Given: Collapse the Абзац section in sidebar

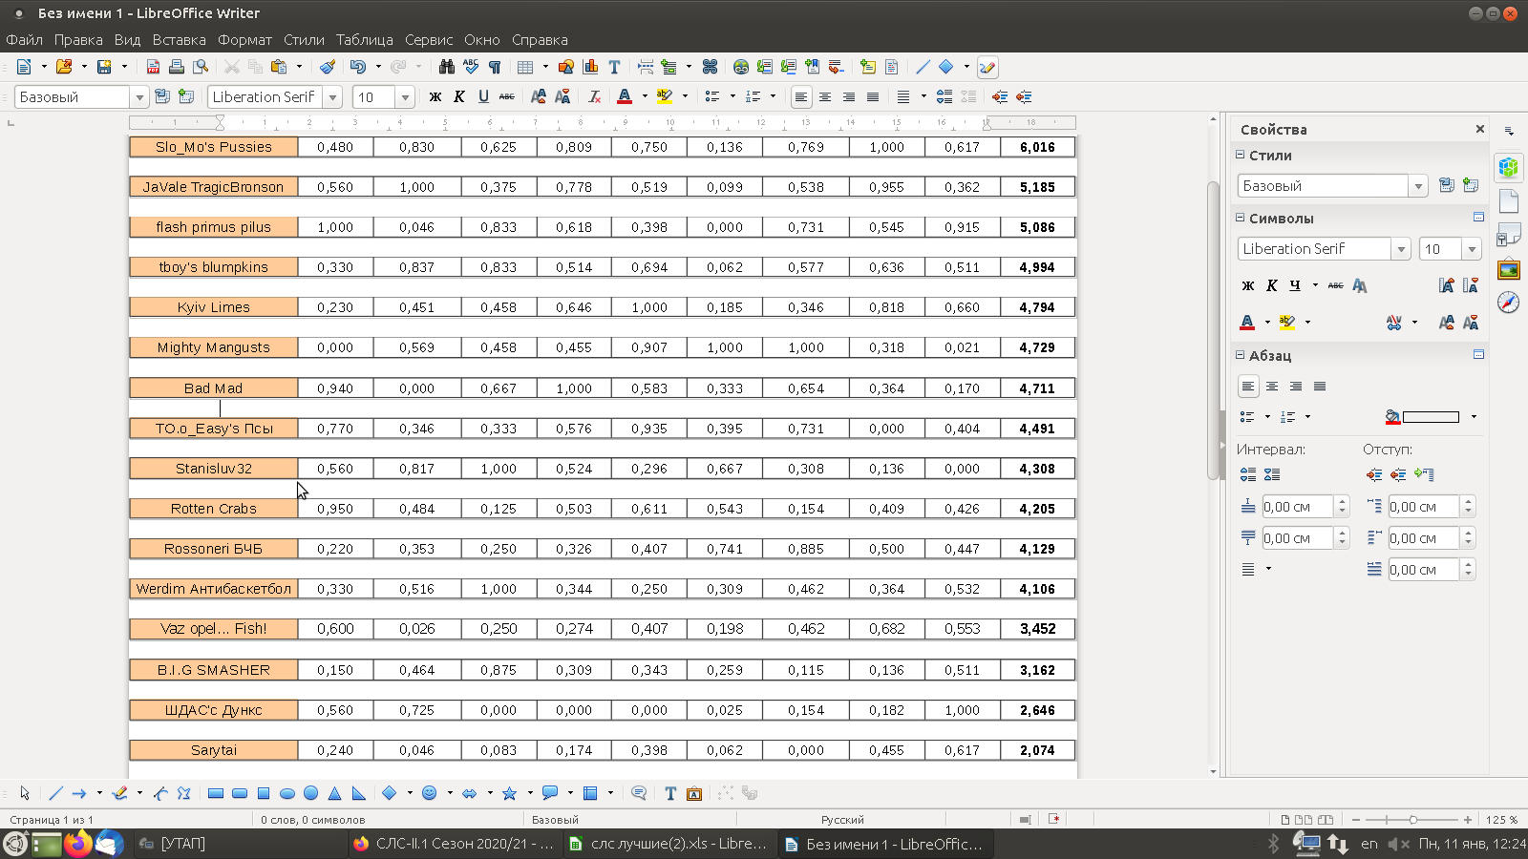Looking at the screenshot, I should (1241, 355).
